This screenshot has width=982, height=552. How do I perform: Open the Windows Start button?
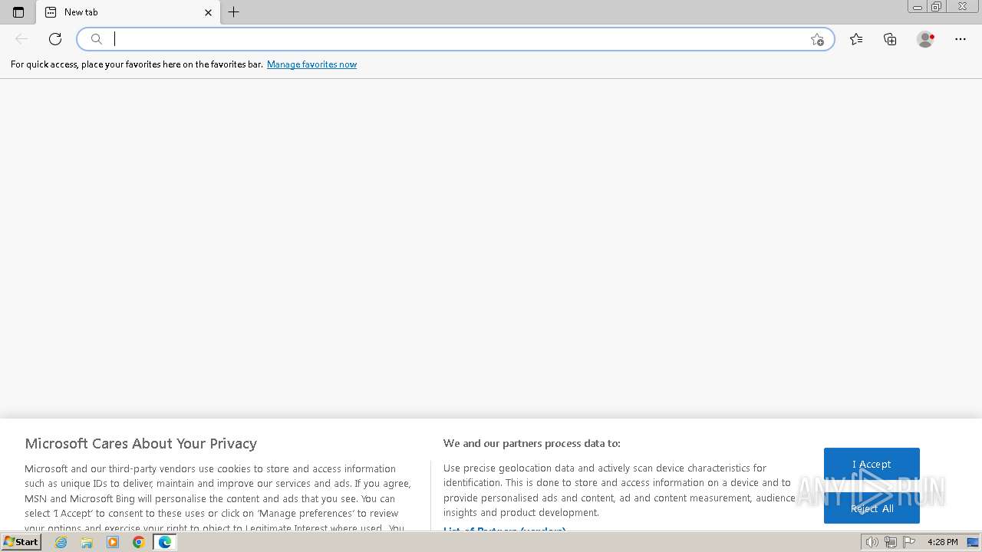(21, 542)
